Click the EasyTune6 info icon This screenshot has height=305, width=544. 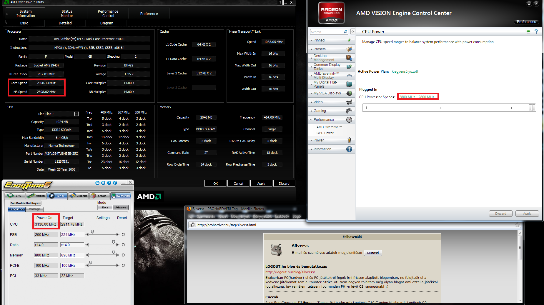click(x=115, y=183)
